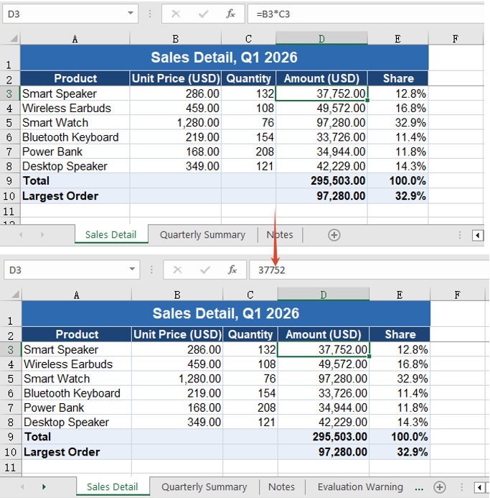Select quantity 154 in top sheet
This screenshot has width=490, height=498.
[x=249, y=137]
